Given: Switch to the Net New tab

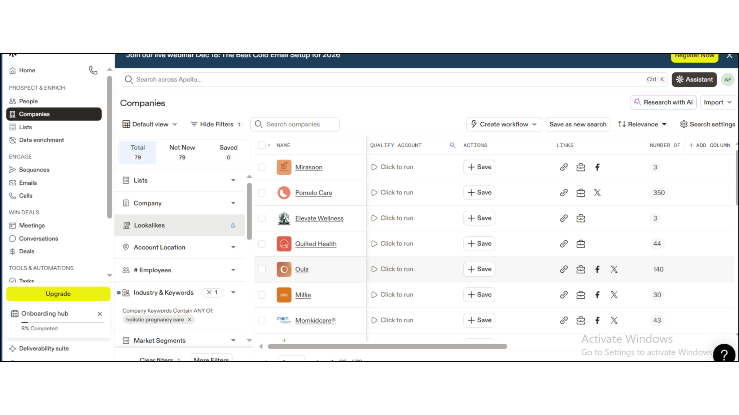Looking at the screenshot, I should click(182, 152).
